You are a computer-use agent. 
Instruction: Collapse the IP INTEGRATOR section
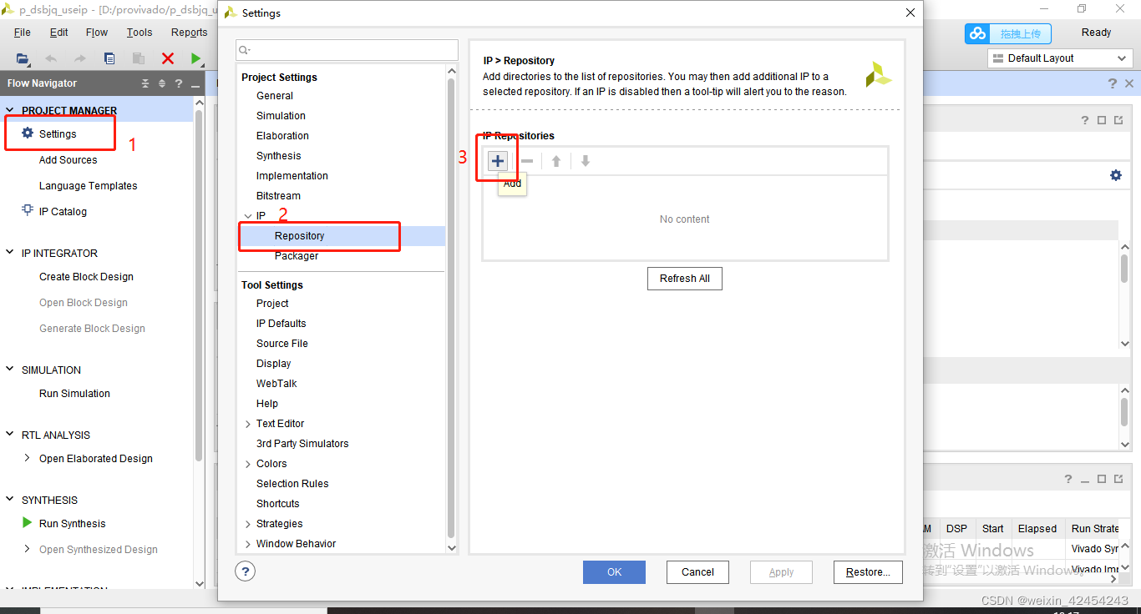pos(10,253)
